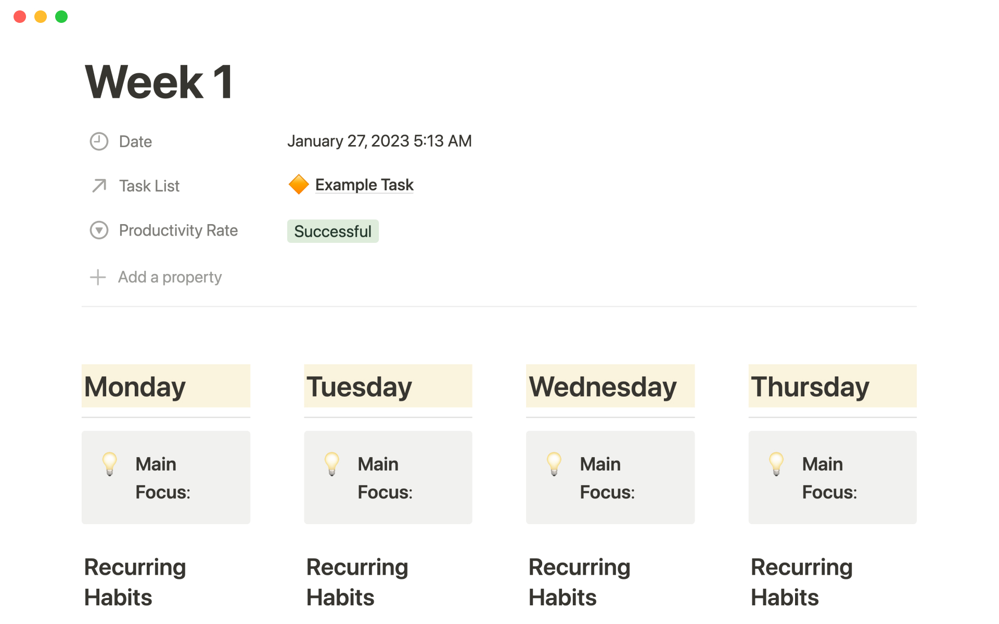
Task: Open the Successful productivity rate dropdown
Action: pyautogui.click(x=332, y=231)
